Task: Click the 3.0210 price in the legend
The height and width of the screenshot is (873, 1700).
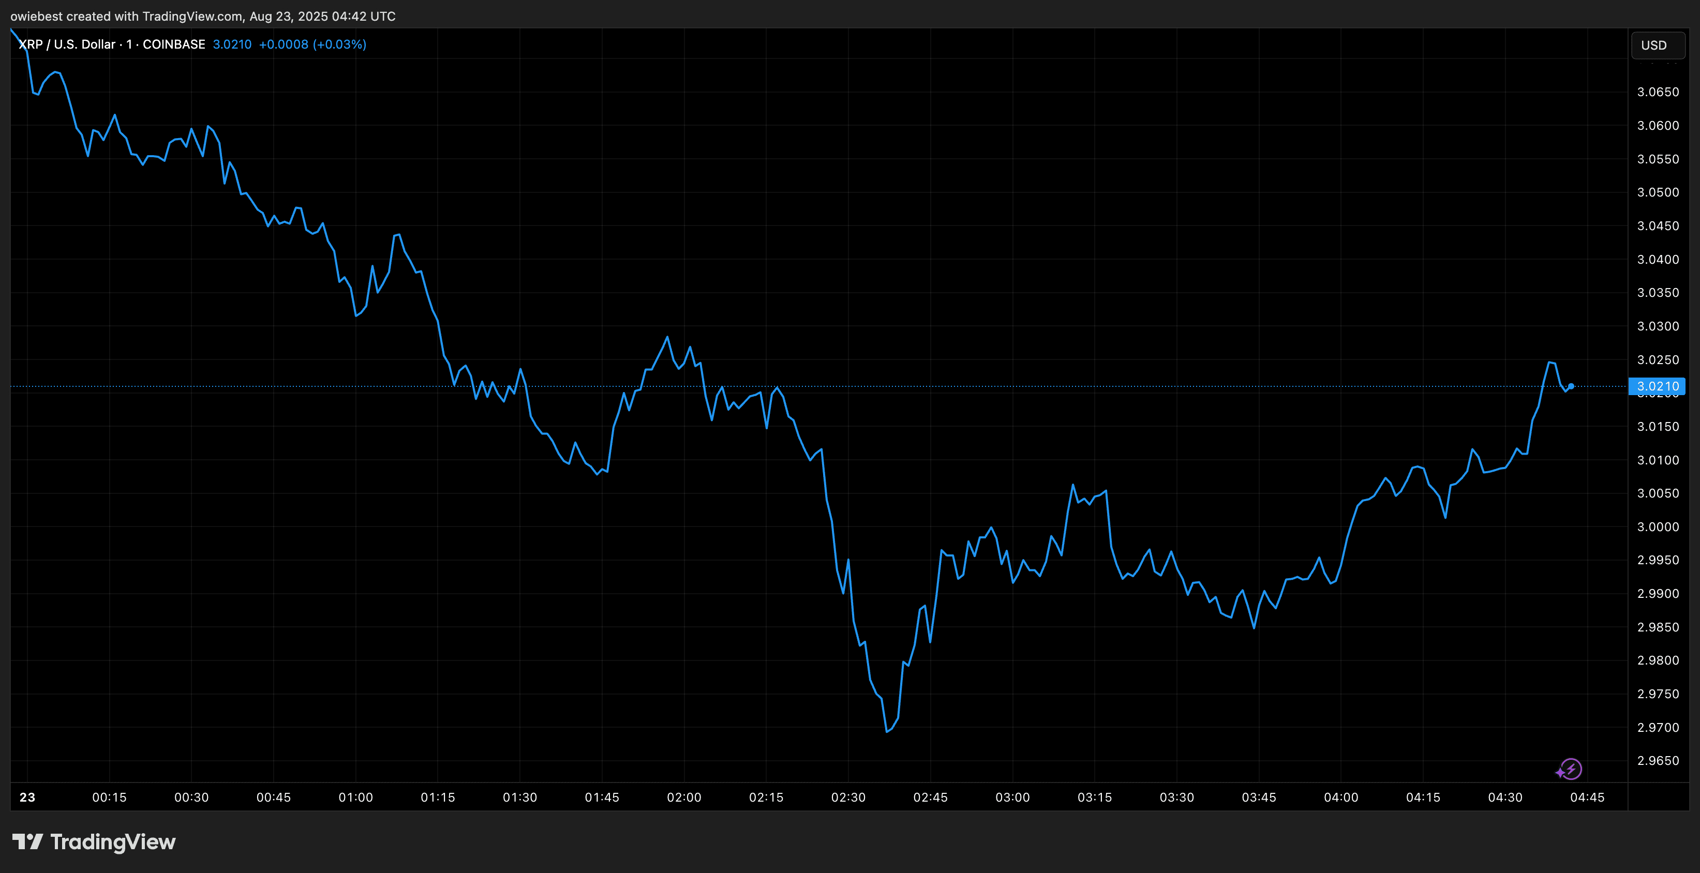Action: point(232,44)
